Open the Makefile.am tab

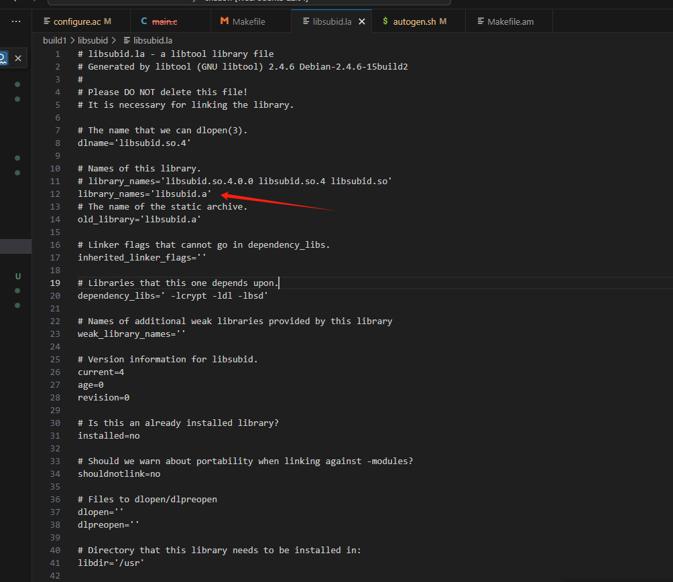510,21
